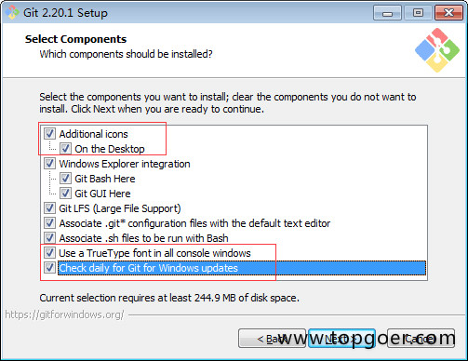Screen dimensions: 468x361
Task: Toggle the On the Desktop checkbox
Action: coord(65,149)
